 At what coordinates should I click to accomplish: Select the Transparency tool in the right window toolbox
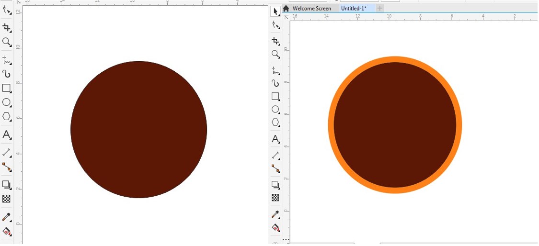click(275, 198)
